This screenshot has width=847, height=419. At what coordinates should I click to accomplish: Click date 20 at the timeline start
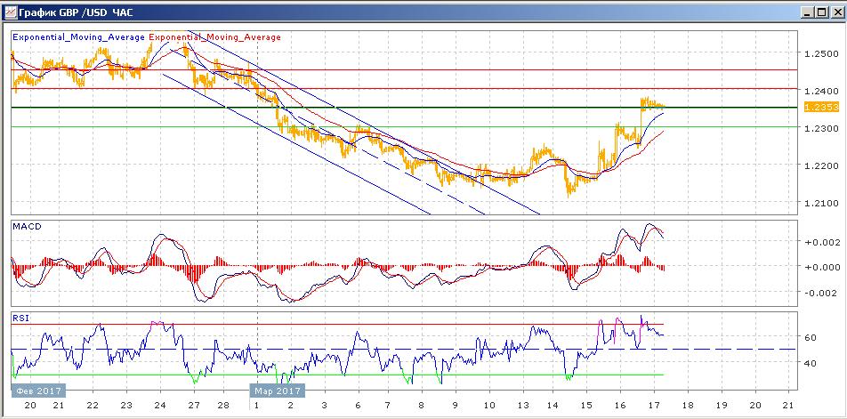coord(30,405)
